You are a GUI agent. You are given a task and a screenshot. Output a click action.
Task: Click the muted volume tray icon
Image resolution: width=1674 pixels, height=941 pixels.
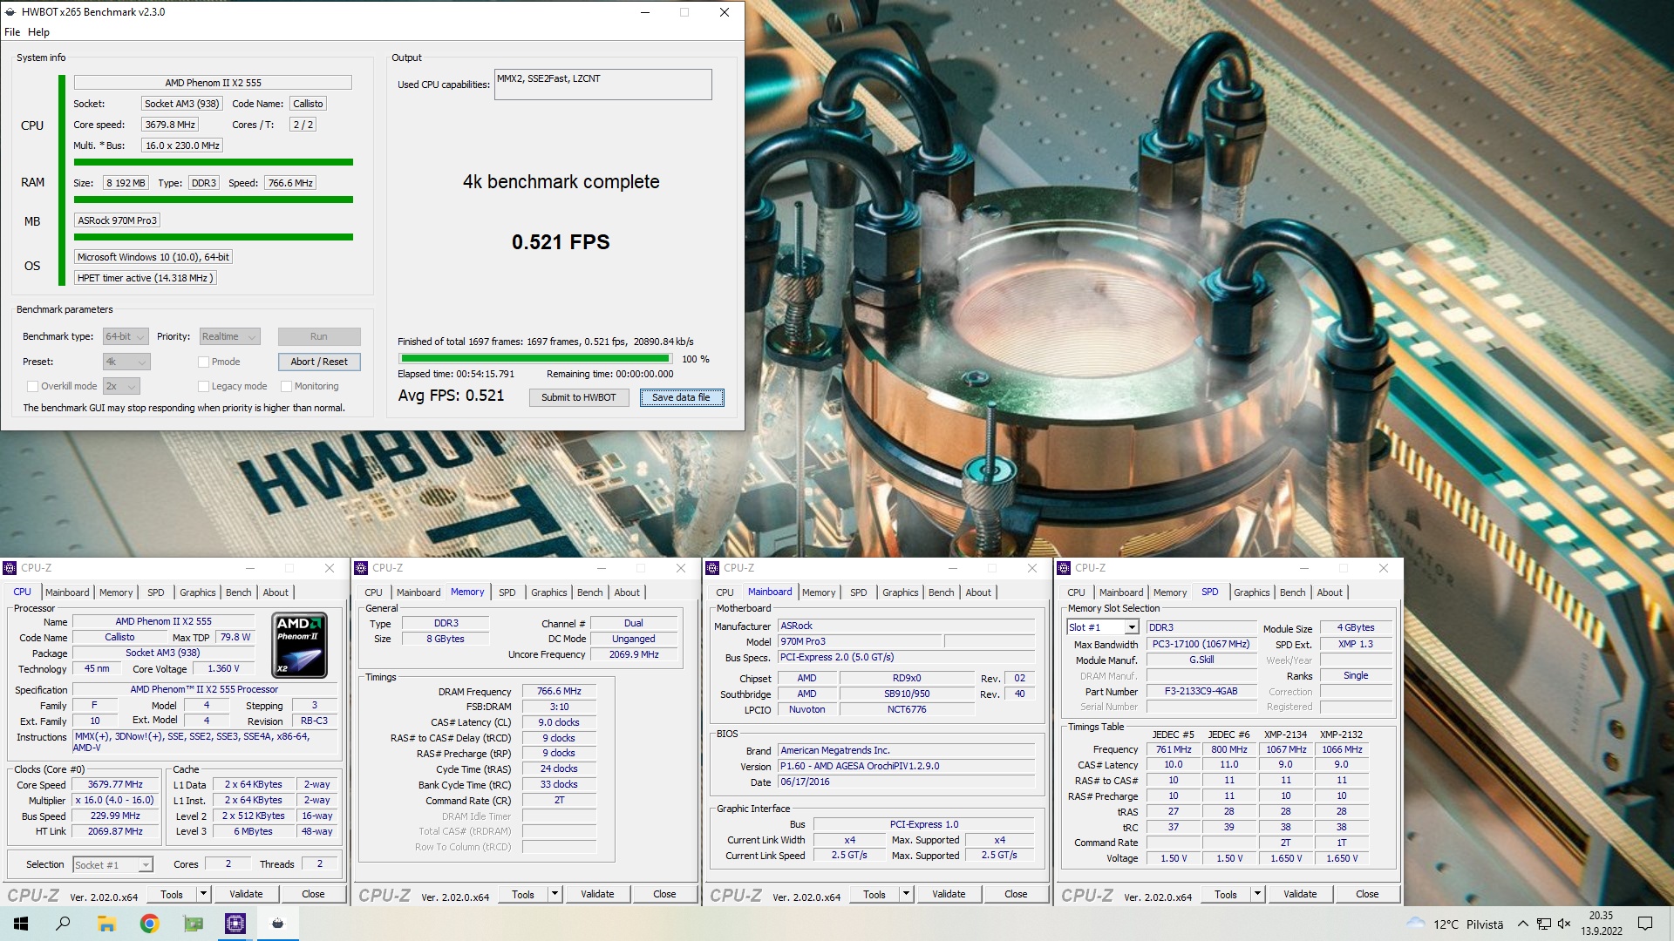1564,924
